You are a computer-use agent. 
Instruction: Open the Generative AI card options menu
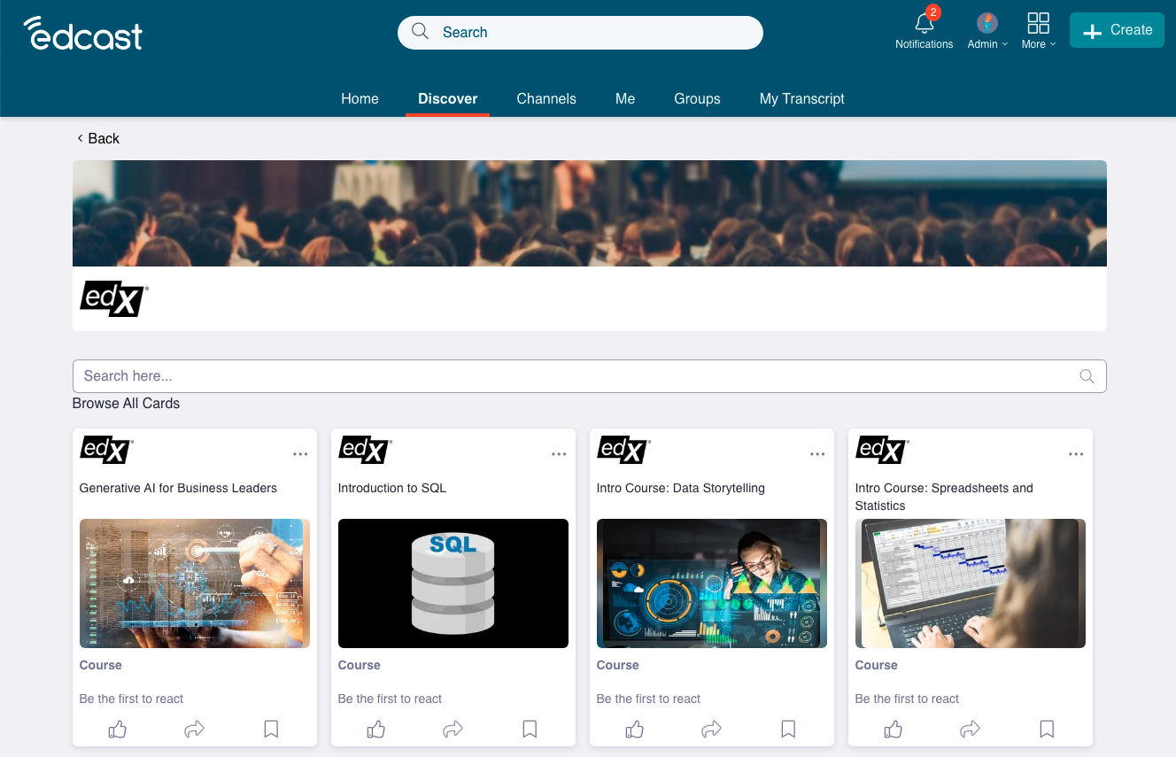(300, 453)
